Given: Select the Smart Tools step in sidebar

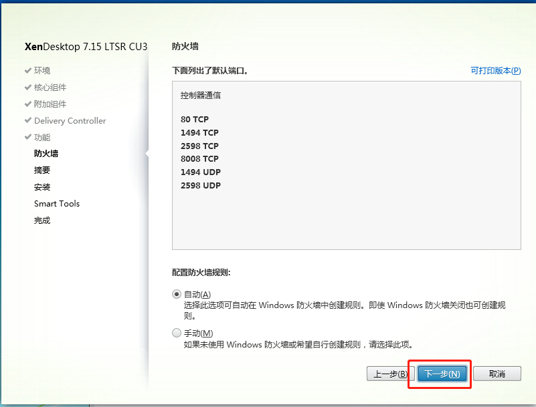Looking at the screenshot, I should (56, 203).
